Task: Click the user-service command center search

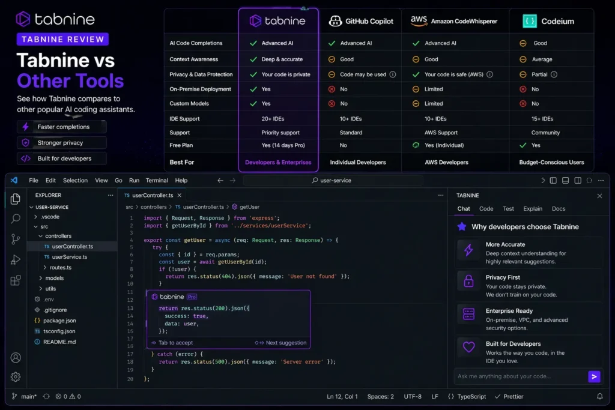Action: point(333,180)
